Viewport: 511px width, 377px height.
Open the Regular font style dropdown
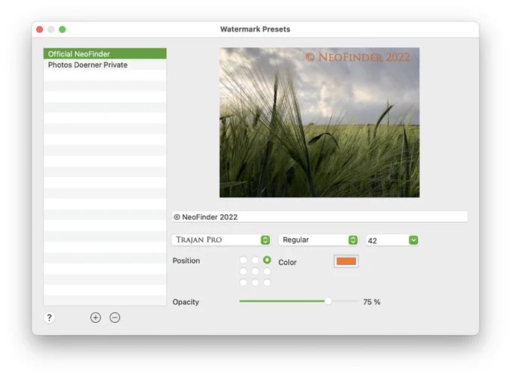pos(319,240)
